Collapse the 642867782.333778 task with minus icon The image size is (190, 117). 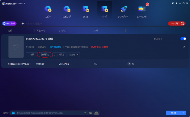click(5, 37)
